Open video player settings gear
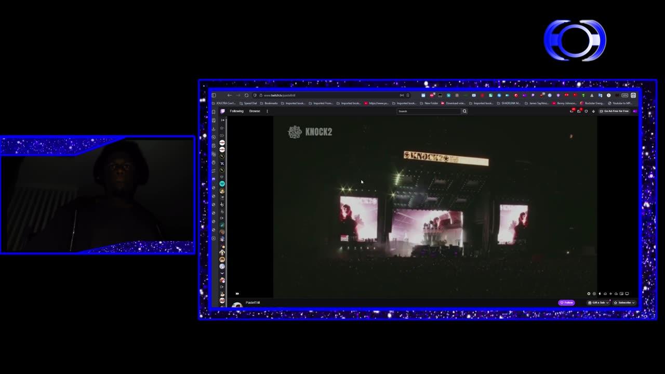 [x=589, y=293]
